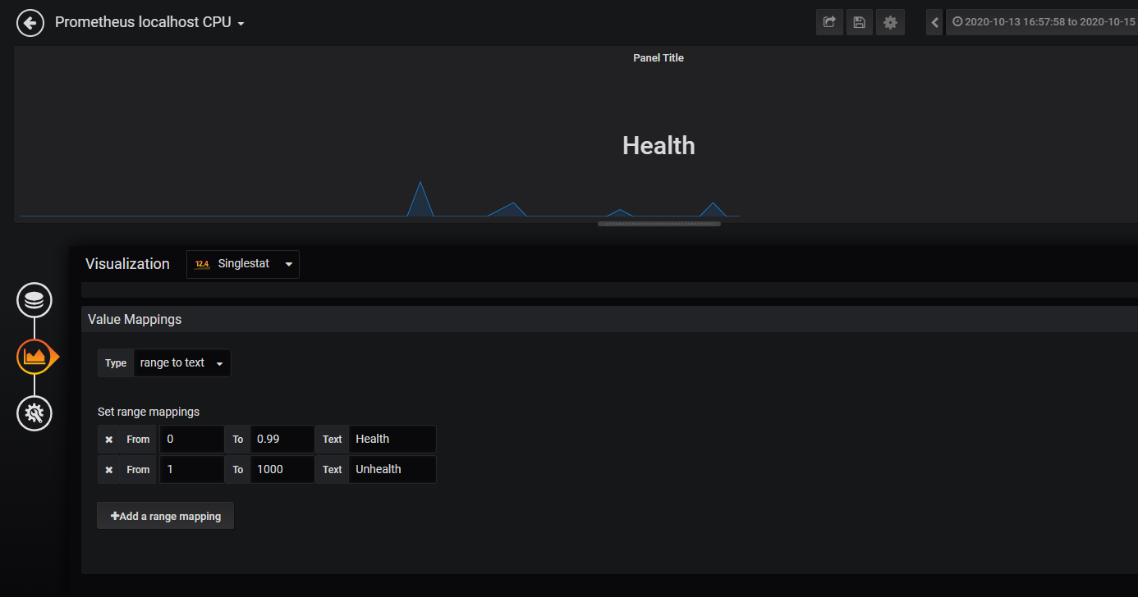Remove the Health range mapping row
This screenshot has height=597, width=1138.
pyautogui.click(x=108, y=440)
